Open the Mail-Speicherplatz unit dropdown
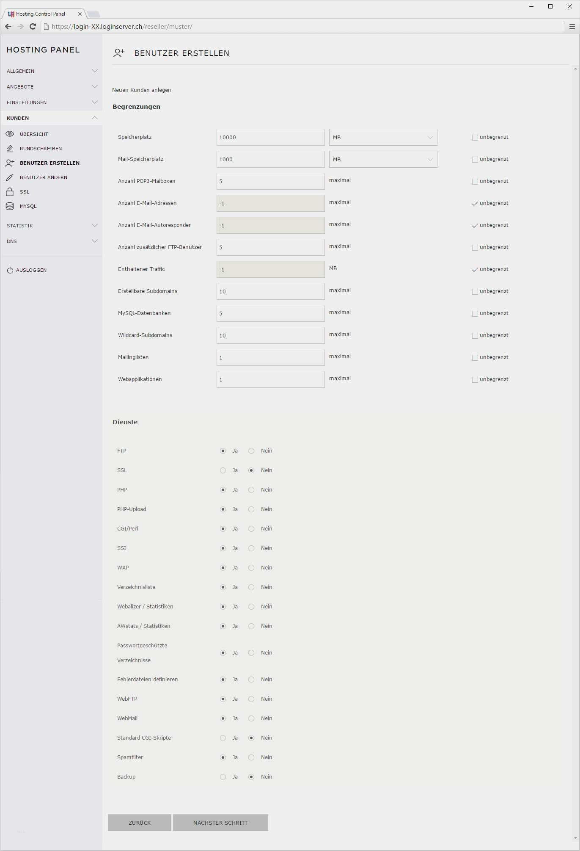580x851 pixels. (383, 160)
